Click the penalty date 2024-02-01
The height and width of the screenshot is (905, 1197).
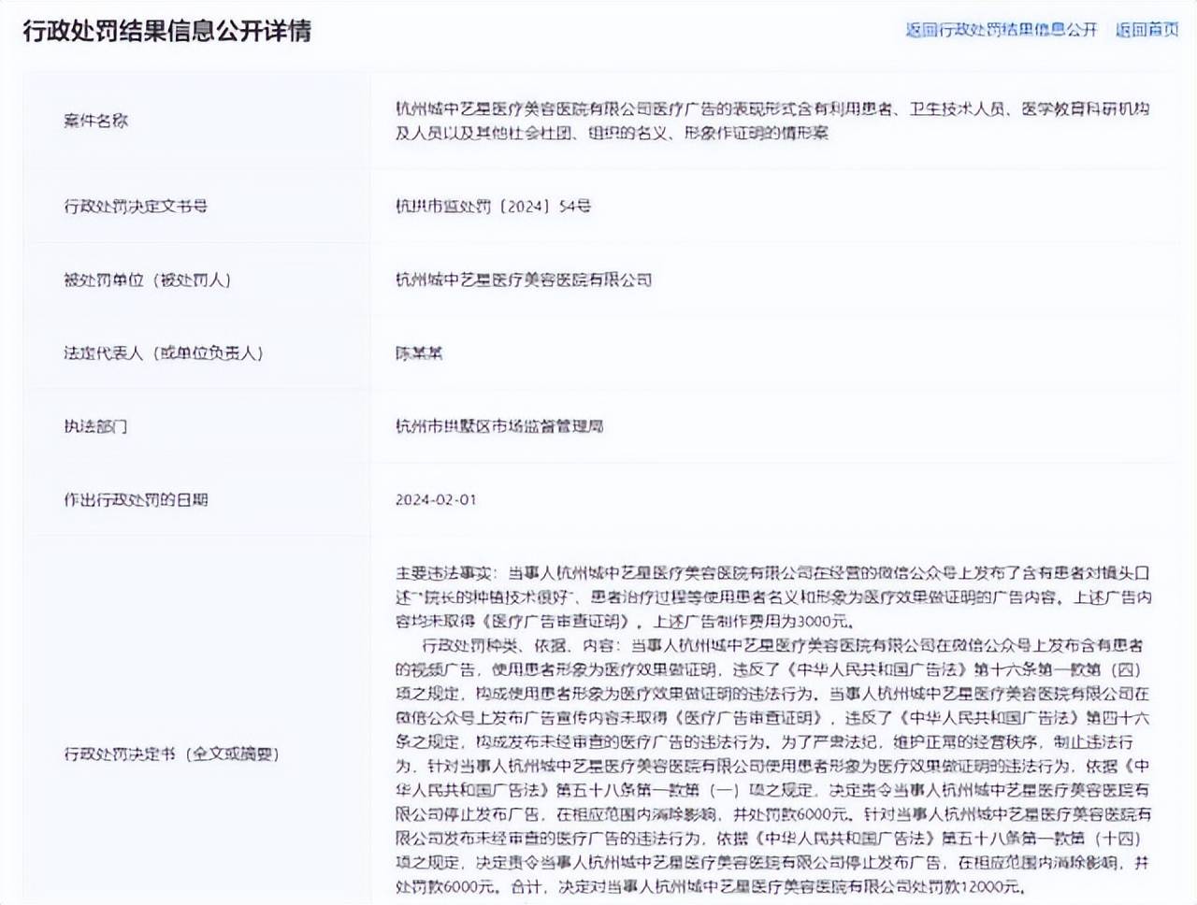click(436, 499)
